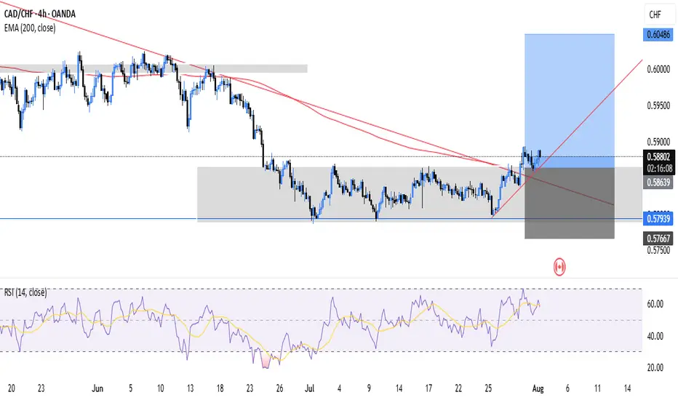678x400 pixels.
Task: Select the EMA (200, close) indicator label
Action: coord(30,28)
